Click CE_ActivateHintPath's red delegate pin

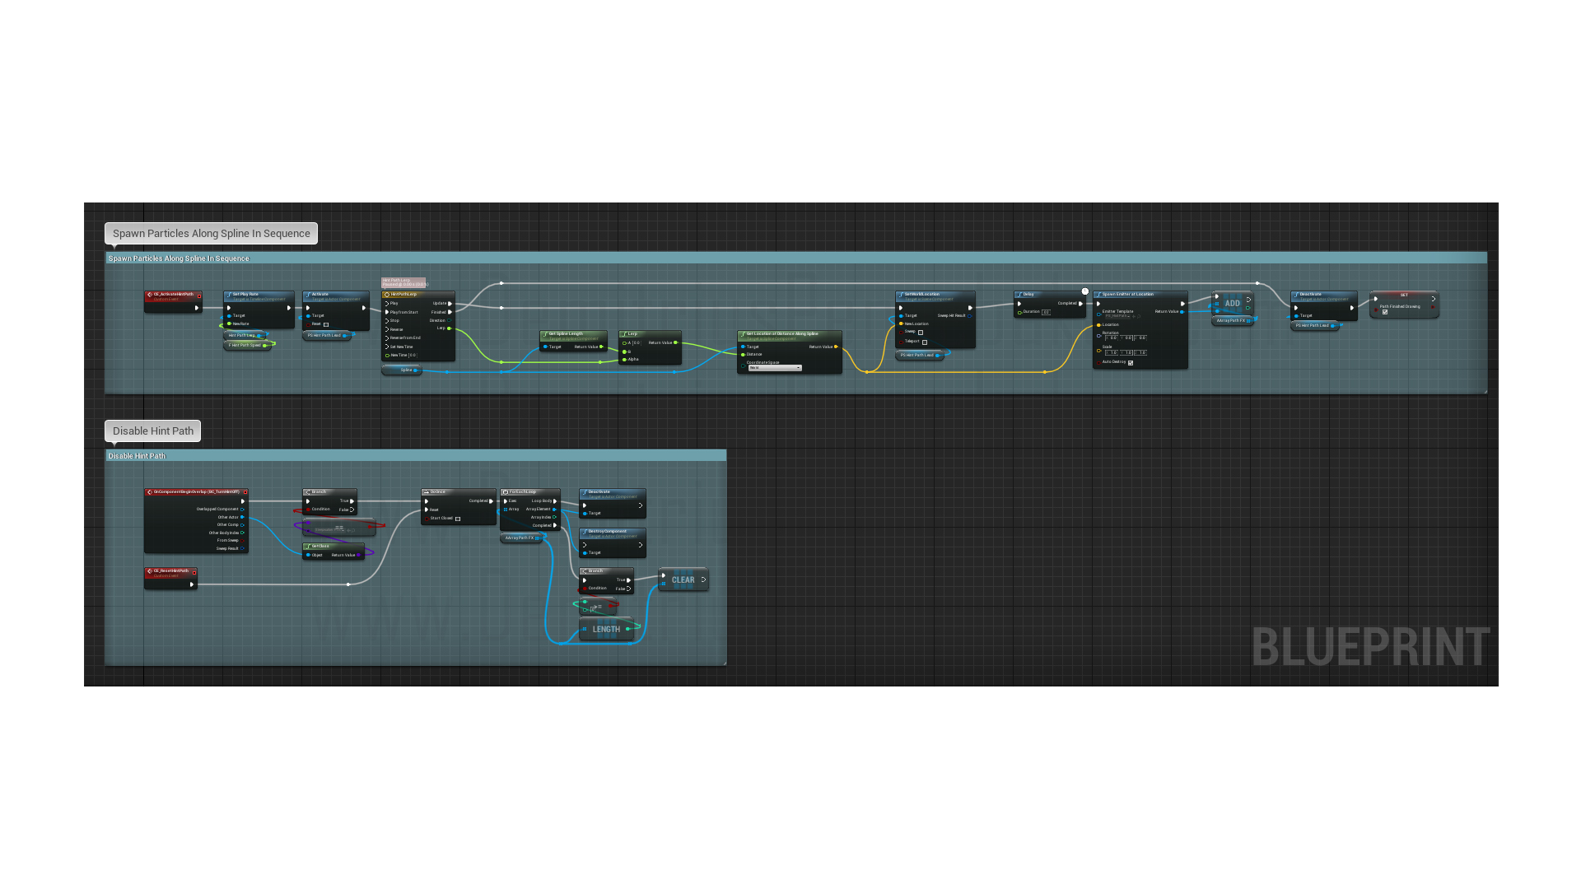point(198,295)
